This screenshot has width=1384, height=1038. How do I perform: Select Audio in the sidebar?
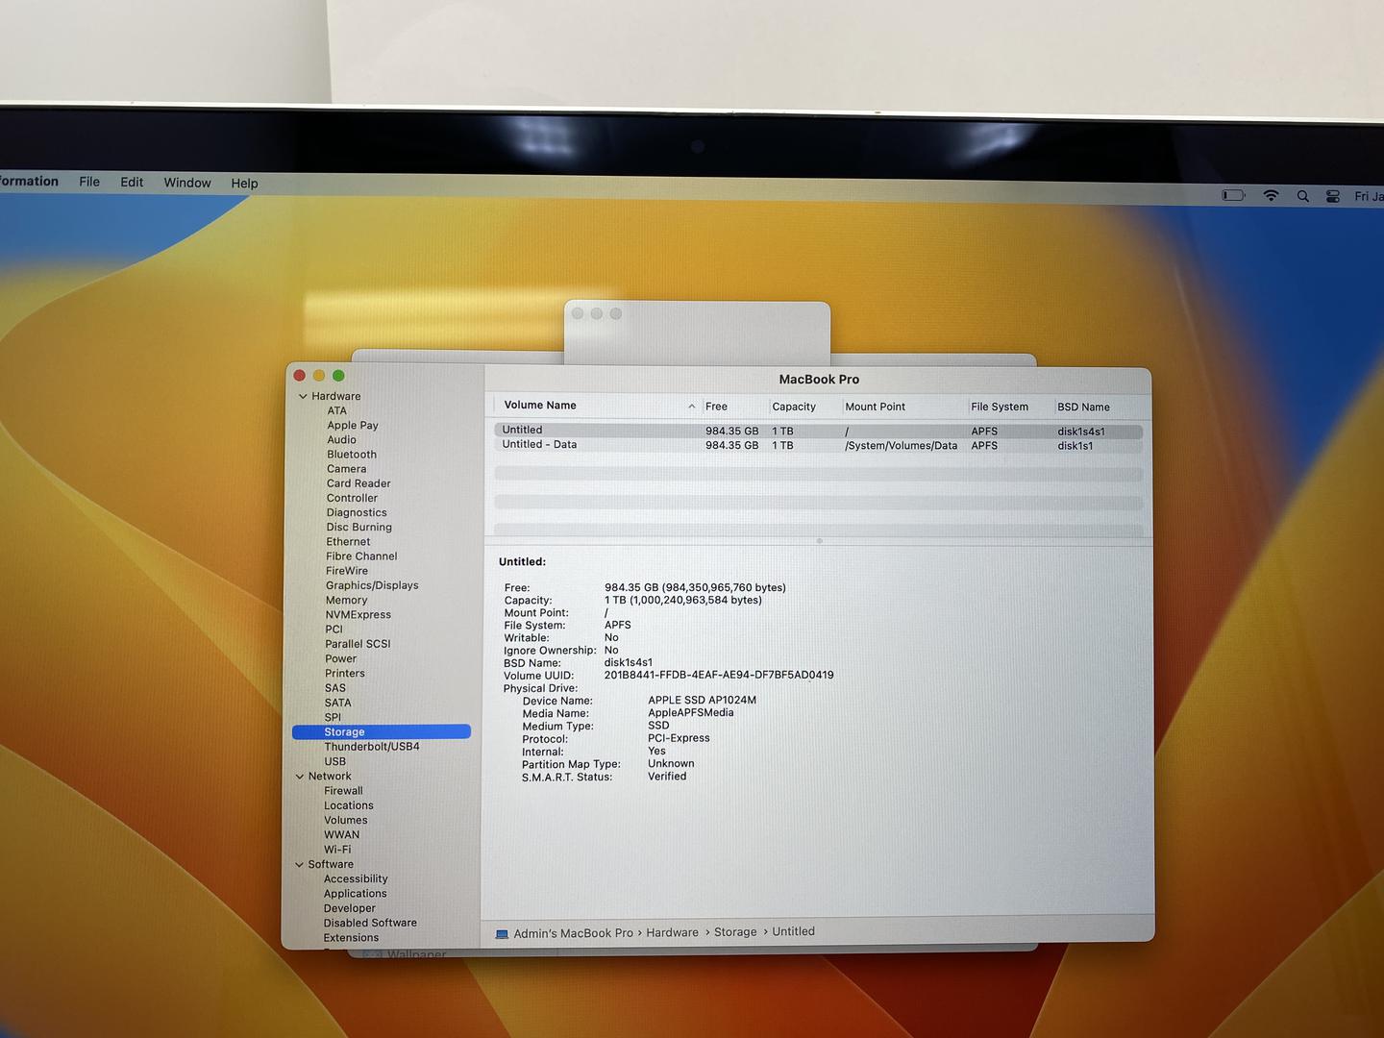(x=341, y=439)
